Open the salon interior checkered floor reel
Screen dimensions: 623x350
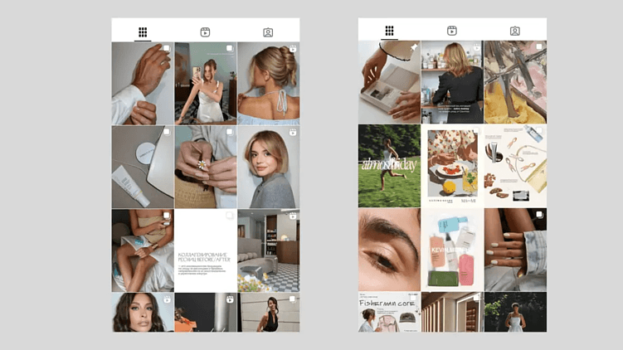click(x=269, y=250)
